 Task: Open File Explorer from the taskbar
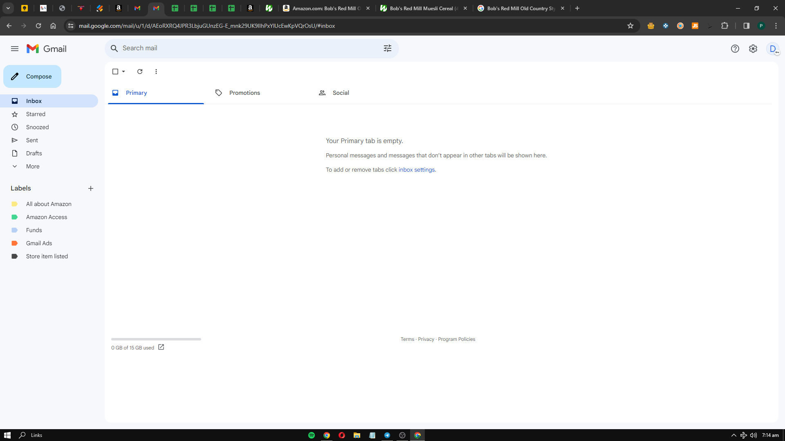pyautogui.click(x=357, y=435)
